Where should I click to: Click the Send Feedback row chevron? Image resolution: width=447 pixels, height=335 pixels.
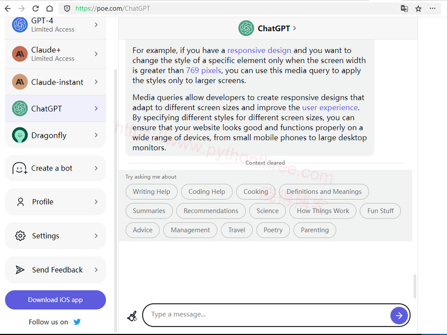click(96, 270)
